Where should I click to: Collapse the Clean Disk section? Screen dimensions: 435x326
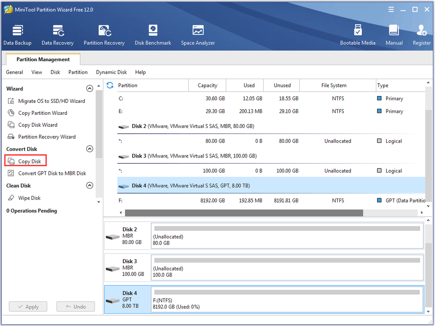point(90,185)
